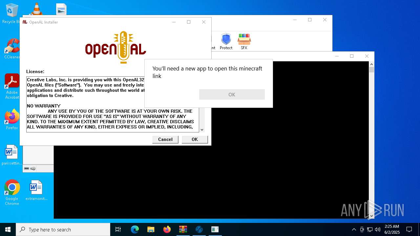
Task: Click the SFX icon in WinRAR toolbar
Action: (x=244, y=42)
